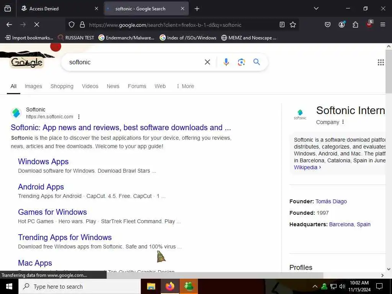This screenshot has height=294, width=392.
Task: Open network icon in system tray
Action: click(333, 286)
